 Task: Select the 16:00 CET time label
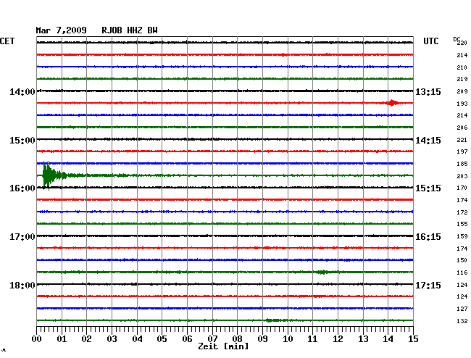tap(22, 188)
